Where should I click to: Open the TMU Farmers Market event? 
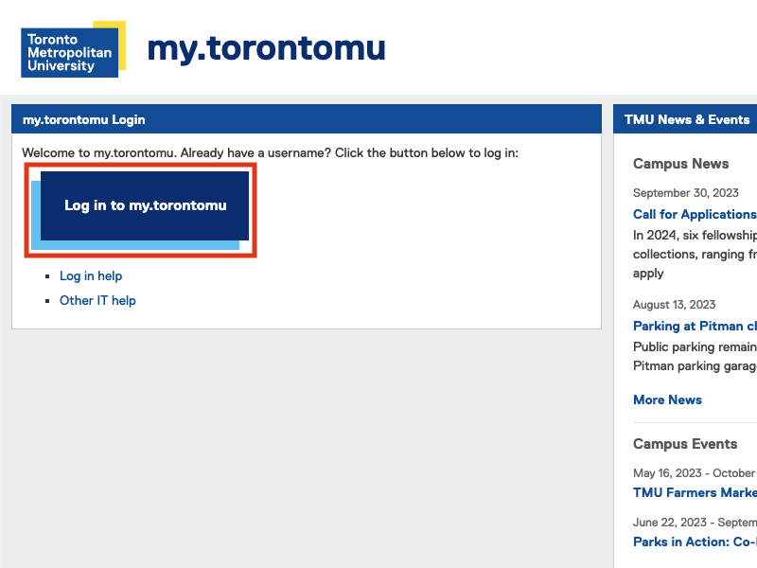tap(695, 492)
